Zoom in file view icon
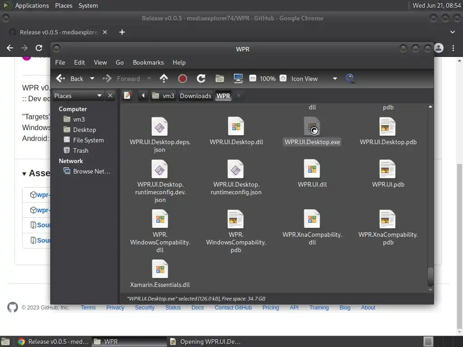Image resolution: width=463 pixels, height=347 pixels. 283,79
